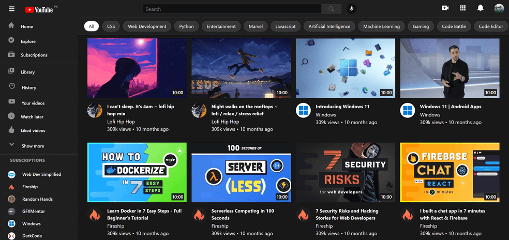Open the account avatar menu

click(x=499, y=8)
